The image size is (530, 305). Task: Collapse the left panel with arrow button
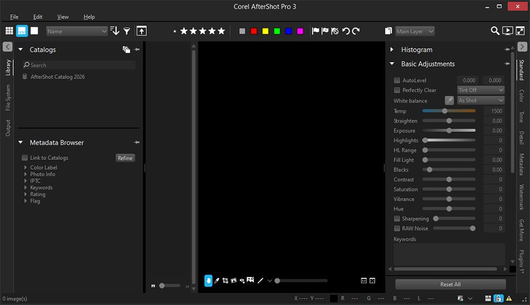click(x=7, y=47)
